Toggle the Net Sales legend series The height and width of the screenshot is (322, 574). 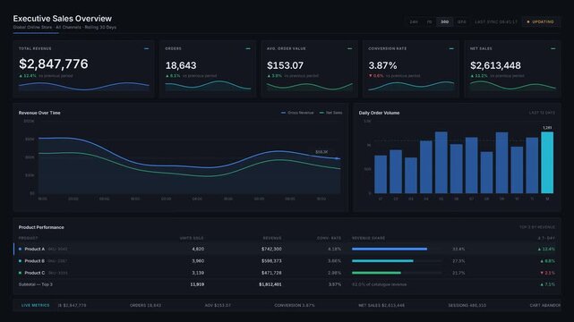pos(331,113)
